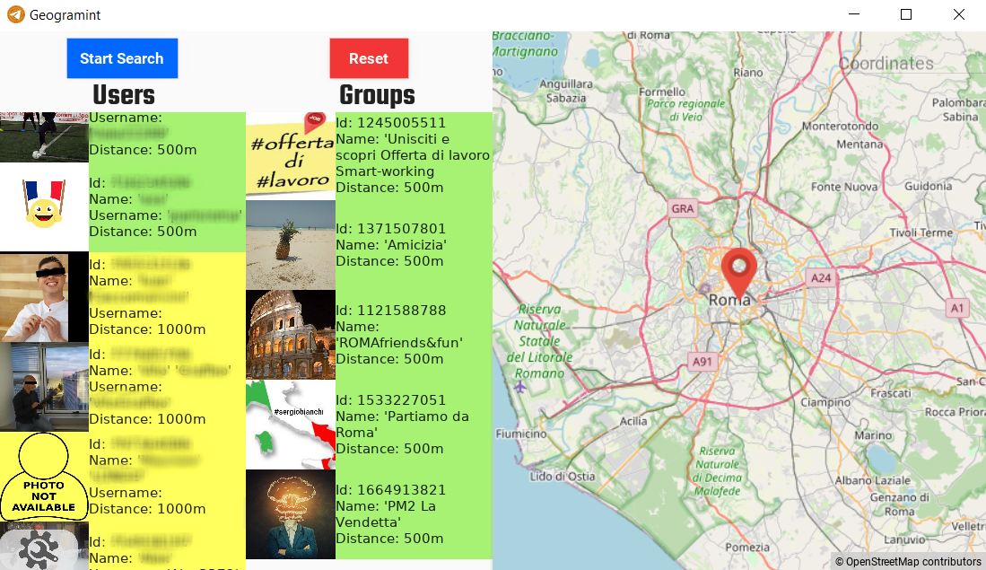Click the A24 highway badge on the map

[821, 277]
